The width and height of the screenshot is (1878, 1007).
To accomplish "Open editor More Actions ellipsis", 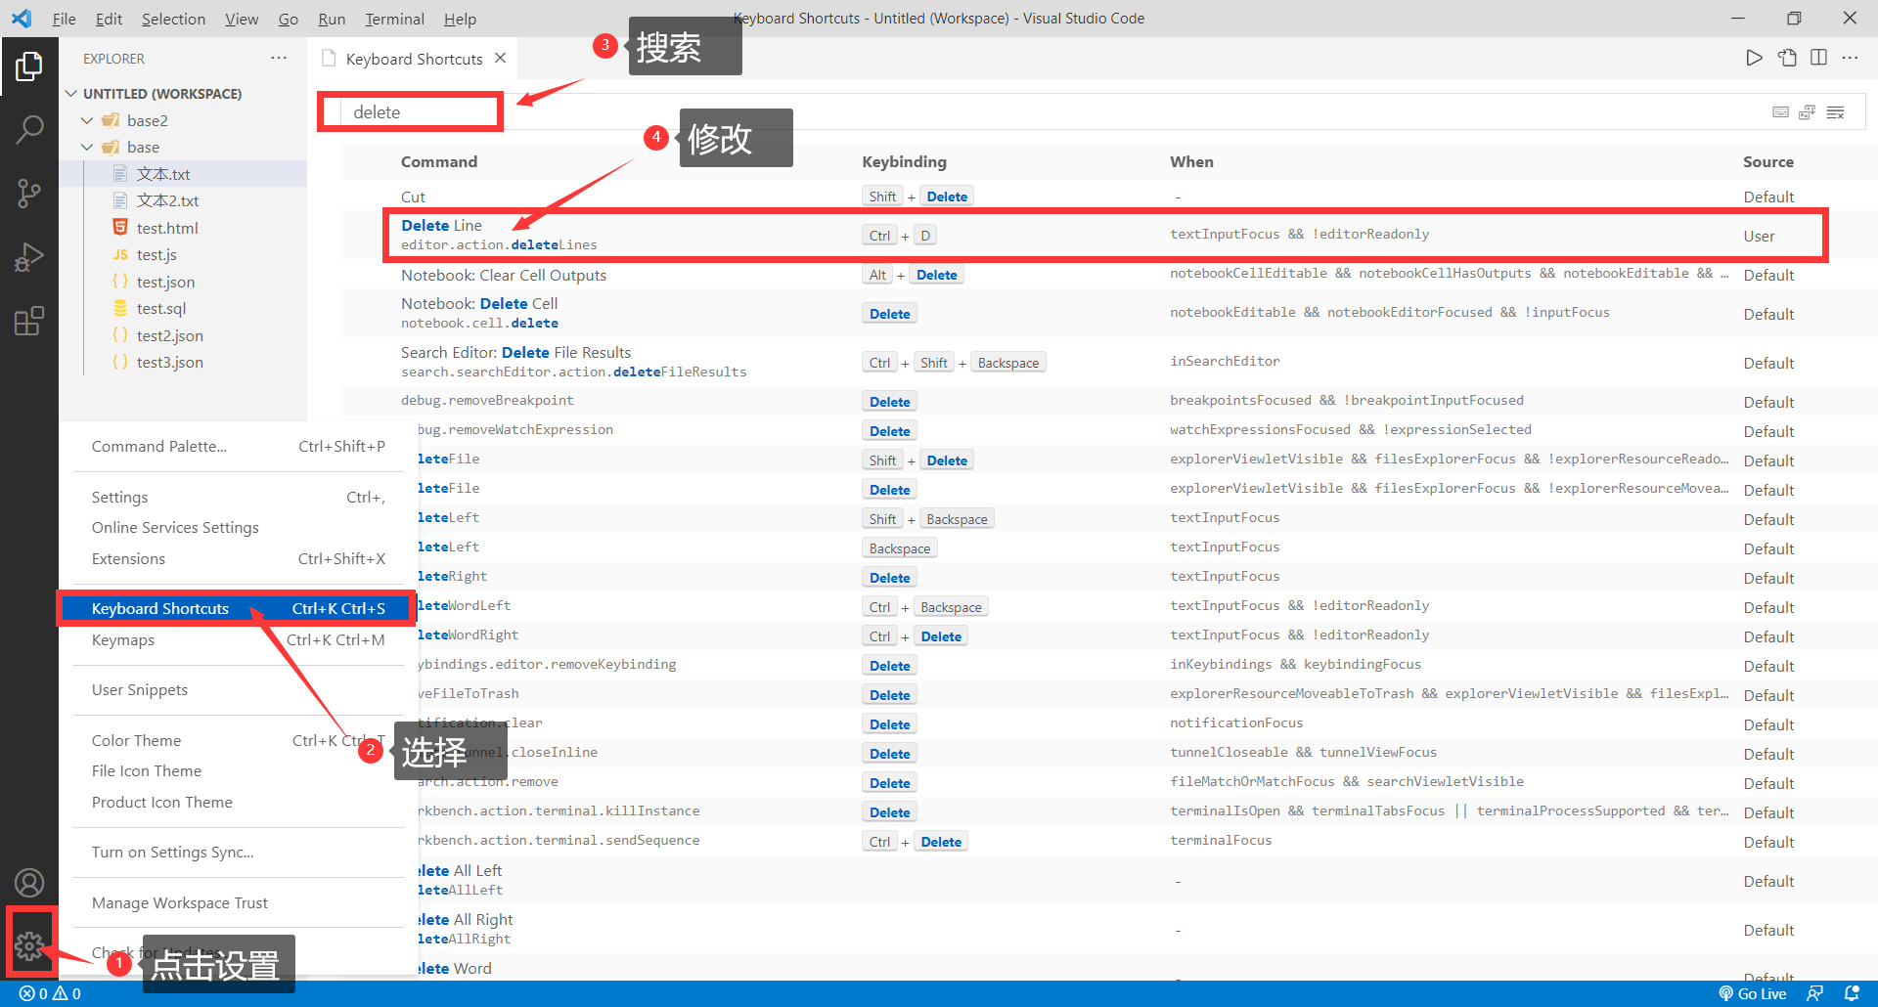I will tap(1850, 58).
